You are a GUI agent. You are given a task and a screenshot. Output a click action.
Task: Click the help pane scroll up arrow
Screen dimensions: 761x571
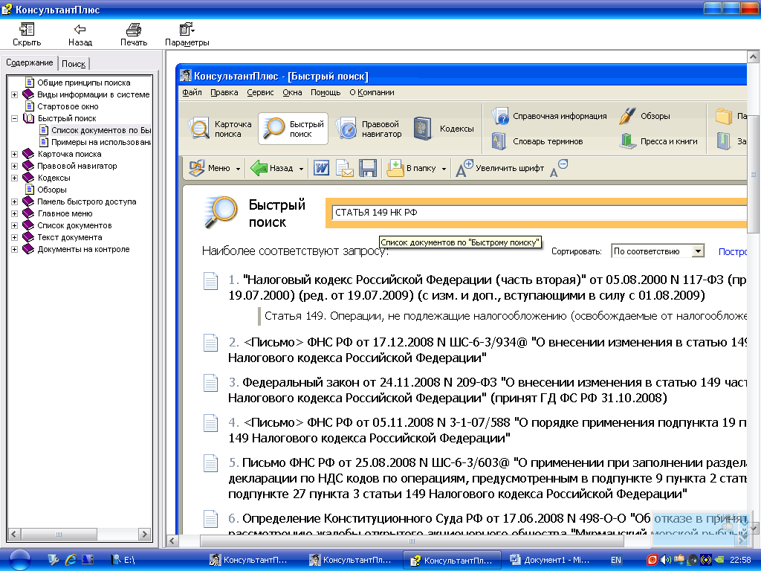[754, 57]
